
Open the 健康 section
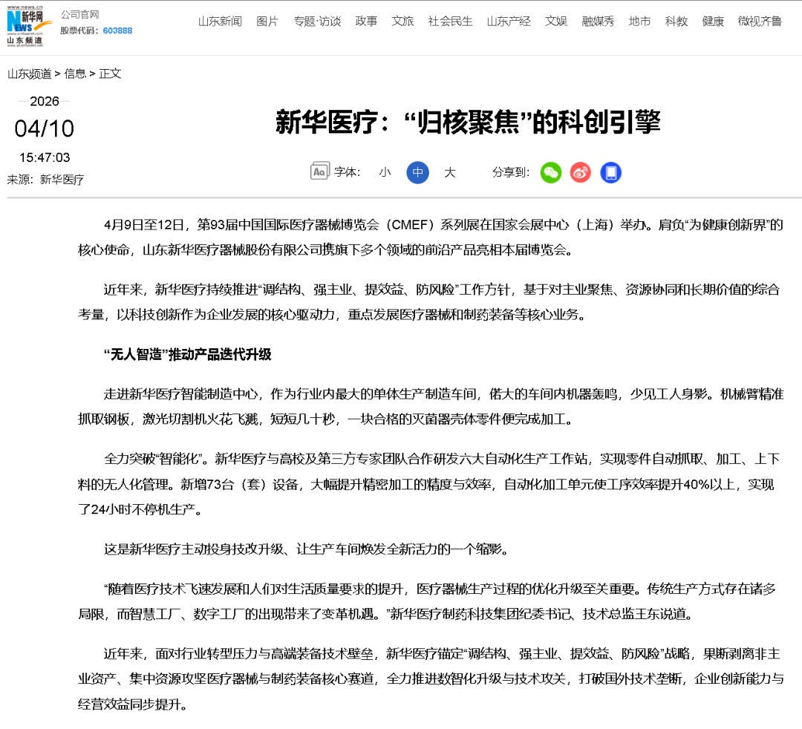tap(713, 22)
